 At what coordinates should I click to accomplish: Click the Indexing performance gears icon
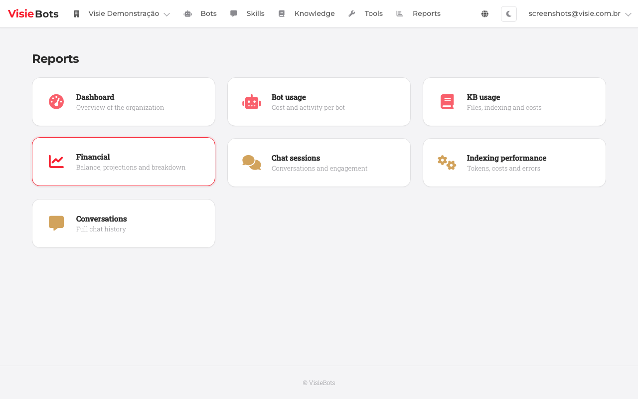pyautogui.click(x=447, y=163)
